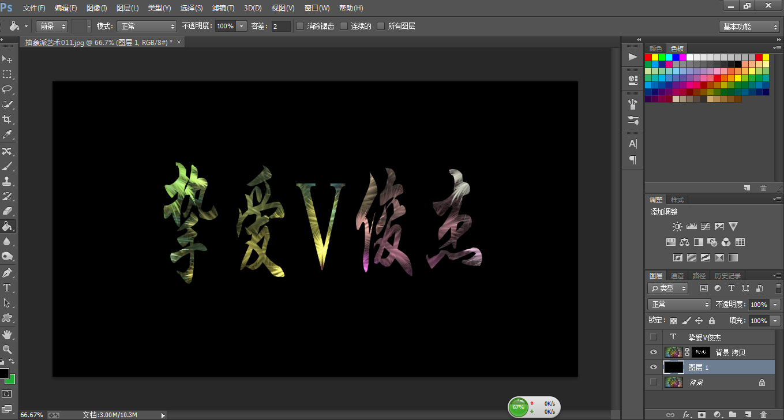Click the foreground color swatch
This screenshot has width=784, height=420.
click(x=4, y=373)
